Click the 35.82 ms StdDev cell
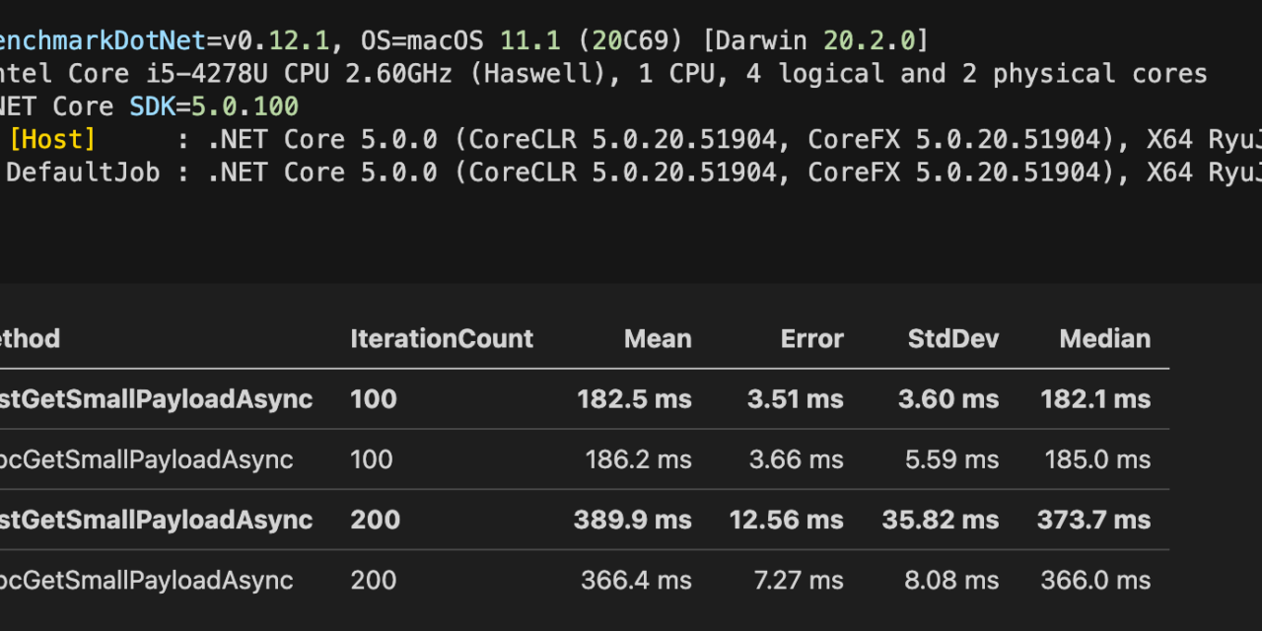 tap(940, 520)
